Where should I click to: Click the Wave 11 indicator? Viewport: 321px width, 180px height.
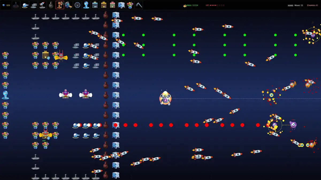[299, 5]
